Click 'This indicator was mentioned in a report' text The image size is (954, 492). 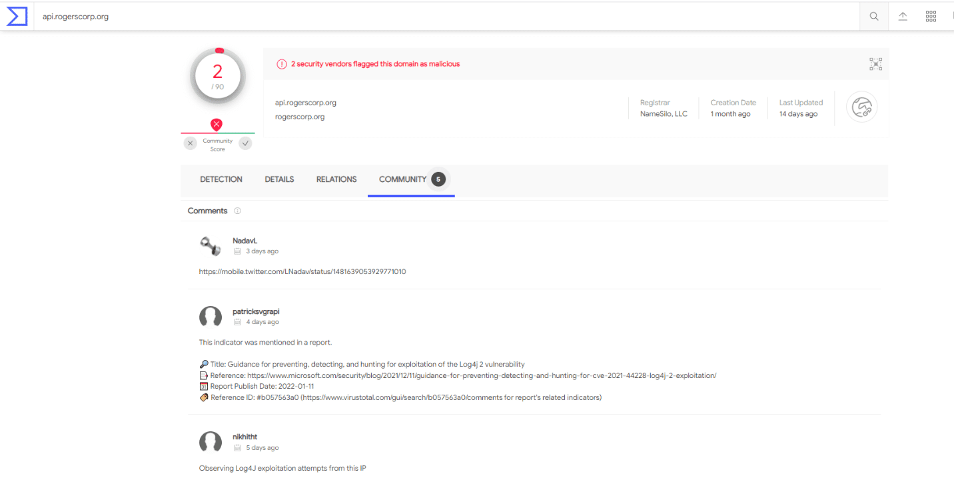pos(265,342)
